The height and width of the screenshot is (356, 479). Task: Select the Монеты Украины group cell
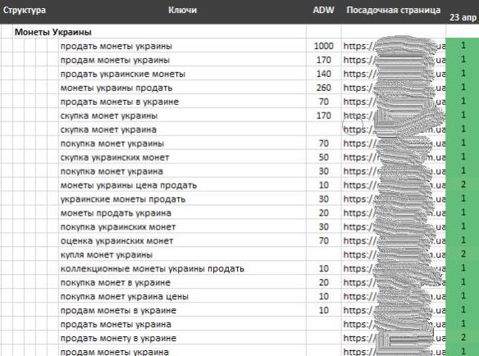click(53, 32)
